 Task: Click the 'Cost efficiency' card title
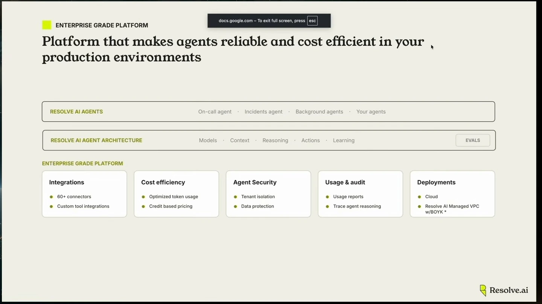tap(163, 182)
